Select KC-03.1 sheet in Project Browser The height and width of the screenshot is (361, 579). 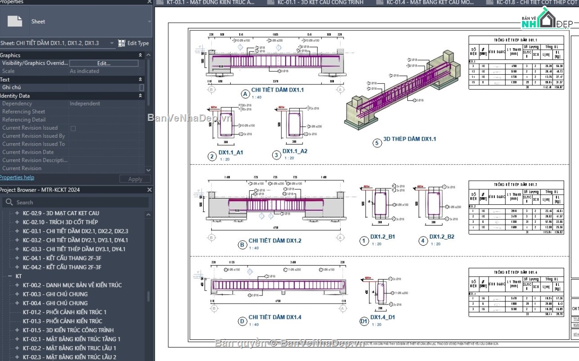click(75, 231)
